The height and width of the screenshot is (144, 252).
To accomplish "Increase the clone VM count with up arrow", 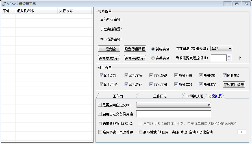I will 229,56.
